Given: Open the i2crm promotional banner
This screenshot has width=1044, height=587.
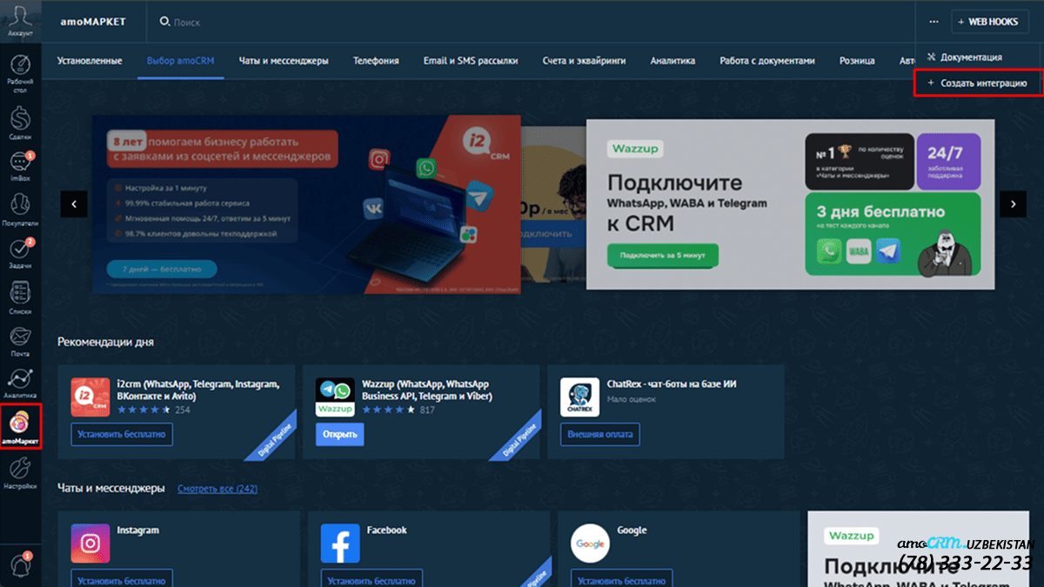Looking at the screenshot, I should (x=306, y=204).
